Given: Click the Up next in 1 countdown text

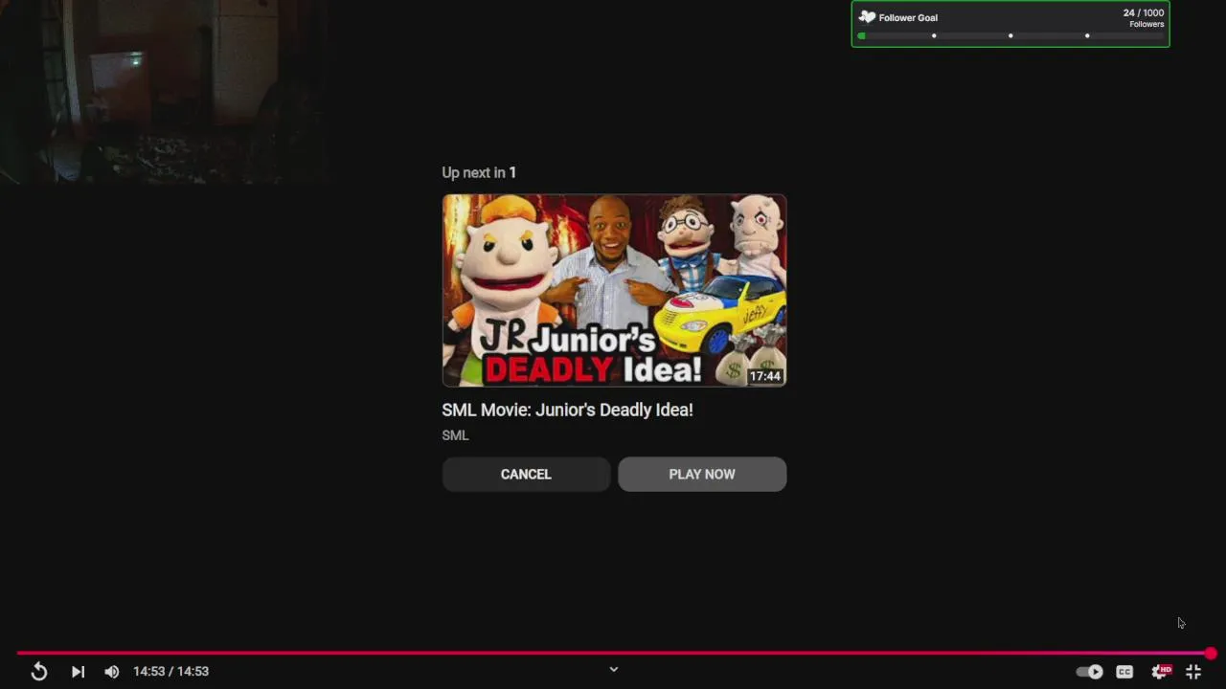Looking at the screenshot, I should (x=479, y=173).
